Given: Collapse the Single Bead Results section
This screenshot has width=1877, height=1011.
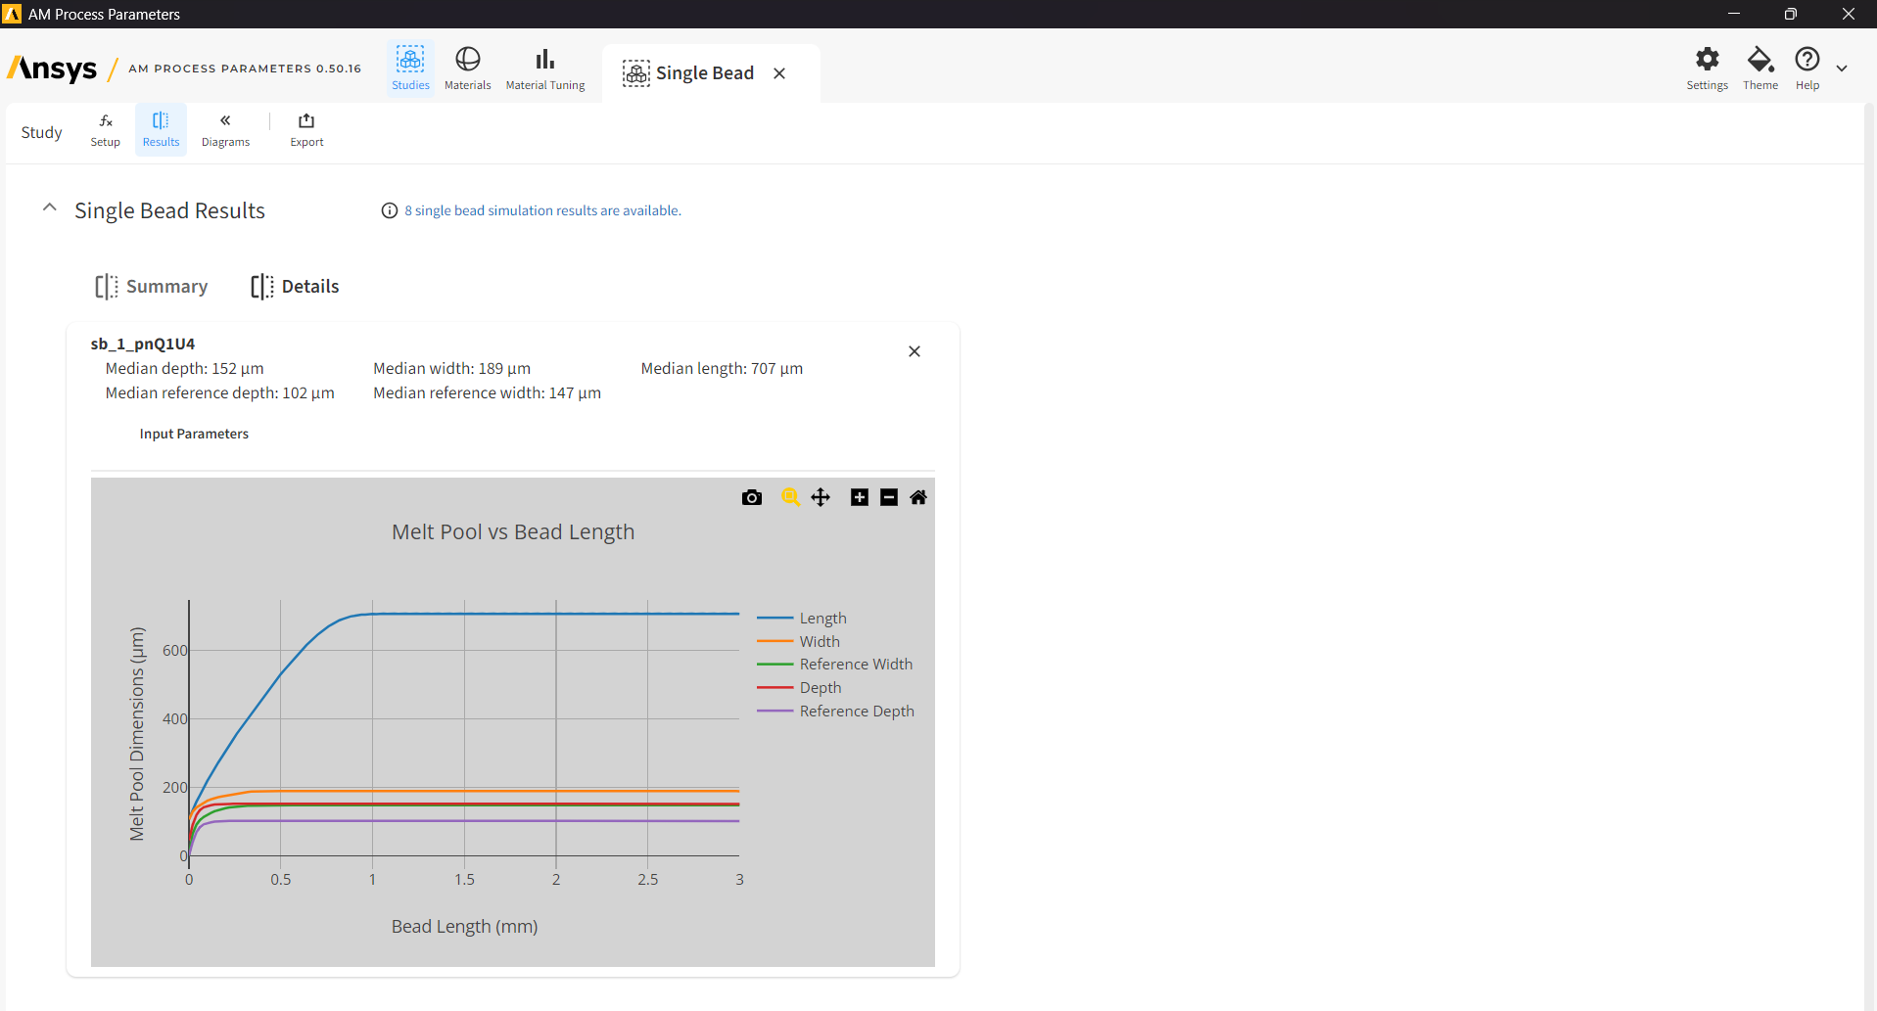Looking at the screenshot, I should [50, 208].
